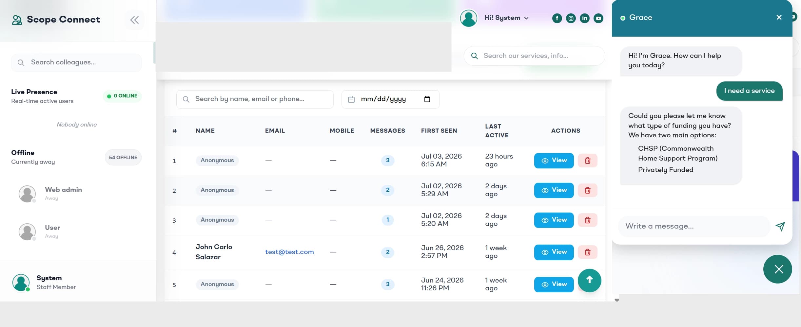Image resolution: width=801 pixels, height=327 pixels.
Task: View row 3 Anonymous conversation
Action: (x=554, y=220)
